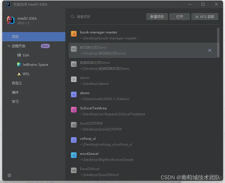
Task: Click the gray Excel2Word project icon
Action: (74, 171)
